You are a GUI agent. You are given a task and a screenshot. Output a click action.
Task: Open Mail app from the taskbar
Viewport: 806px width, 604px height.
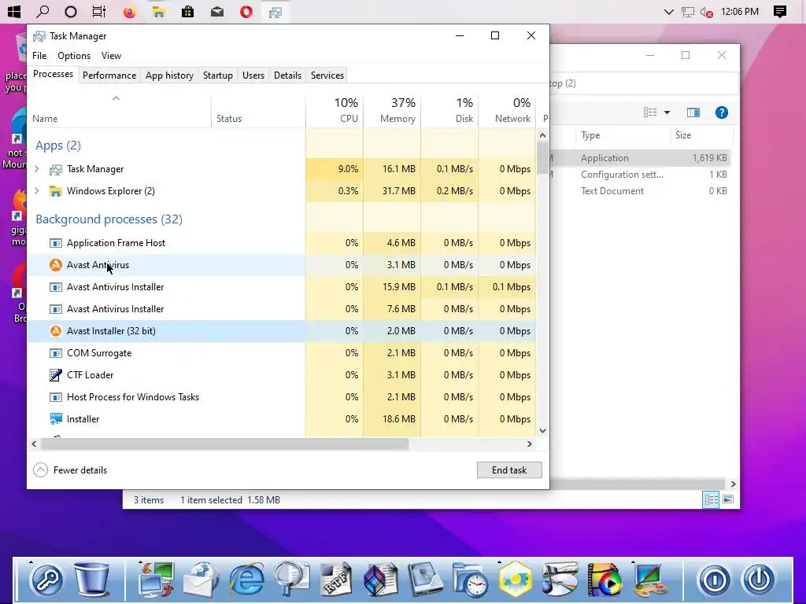click(x=217, y=12)
